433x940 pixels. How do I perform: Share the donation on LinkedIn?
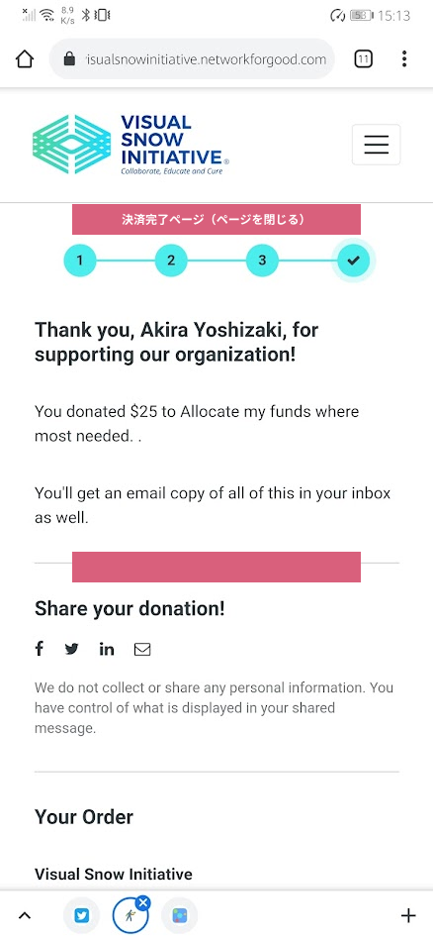107,649
